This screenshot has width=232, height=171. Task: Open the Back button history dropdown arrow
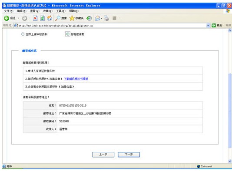click(18, 18)
